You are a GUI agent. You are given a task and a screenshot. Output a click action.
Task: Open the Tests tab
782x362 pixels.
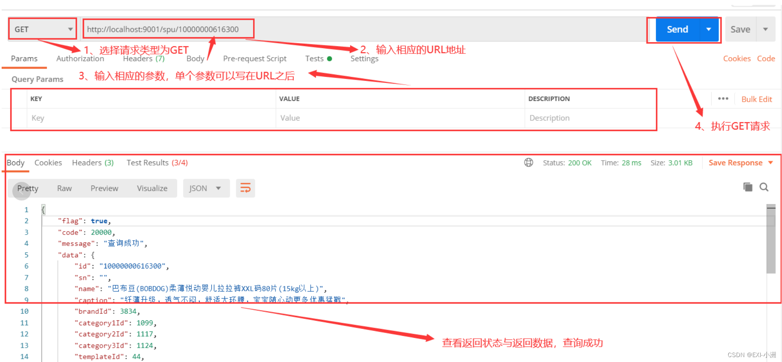coord(318,58)
